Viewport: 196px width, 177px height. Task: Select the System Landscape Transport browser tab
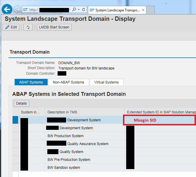click(x=117, y=10)
